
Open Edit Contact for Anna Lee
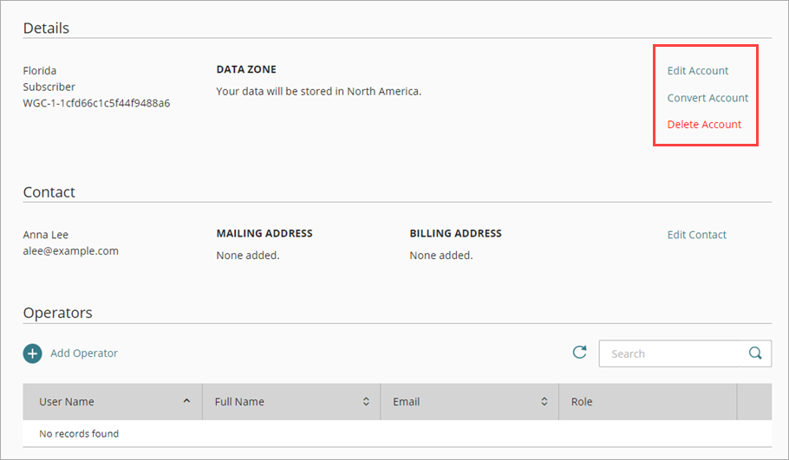pyautogui.click(x=696, y=235)
